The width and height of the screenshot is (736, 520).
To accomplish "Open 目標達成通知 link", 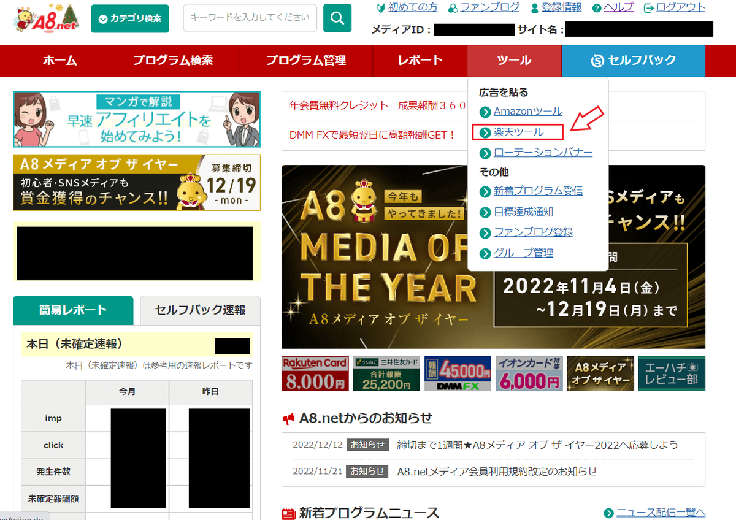I will [x=523, y=212].
